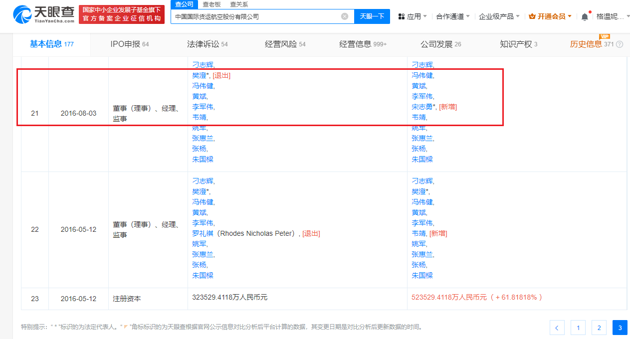This screenshot has width=630, height=339.
Task: Click the crown icon for 开通会员
Action: (x=532, y=16)
